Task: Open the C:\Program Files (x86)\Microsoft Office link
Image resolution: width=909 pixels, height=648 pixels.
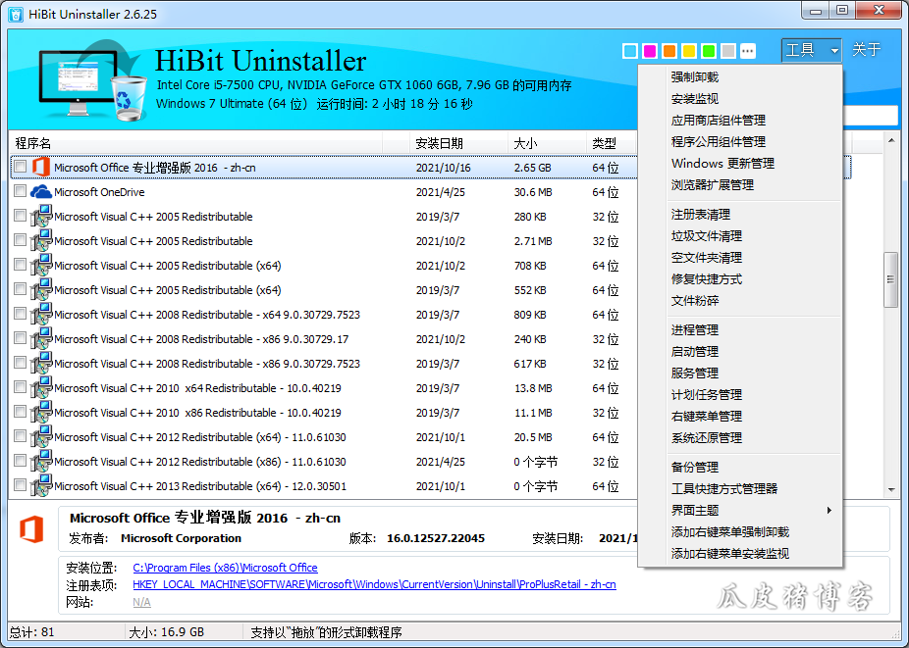Action: click(x=225, y=568)
